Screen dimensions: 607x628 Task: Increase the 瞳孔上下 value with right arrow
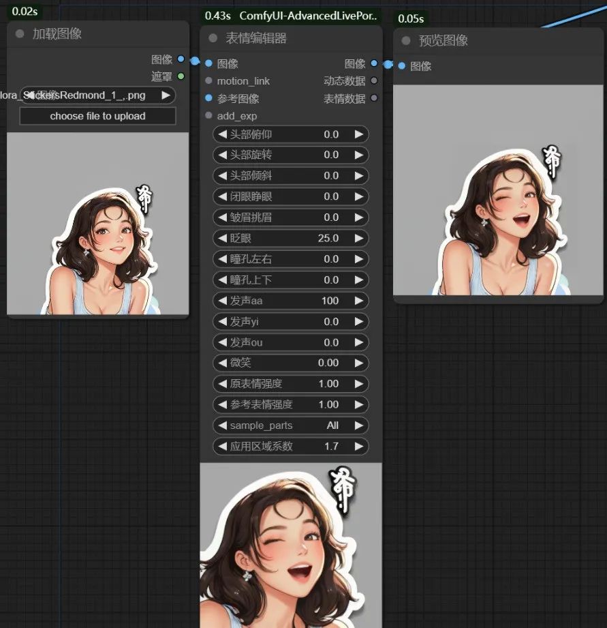pyautogui.click(x=359, y=280)
